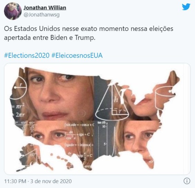This screenshot has height=188, width=195.
Task: Click the Twitter bird logo
Action: tap(186, 7)
